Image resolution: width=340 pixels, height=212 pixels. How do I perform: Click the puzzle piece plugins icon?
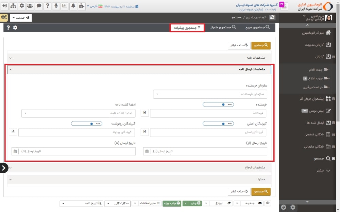point(82,6)
